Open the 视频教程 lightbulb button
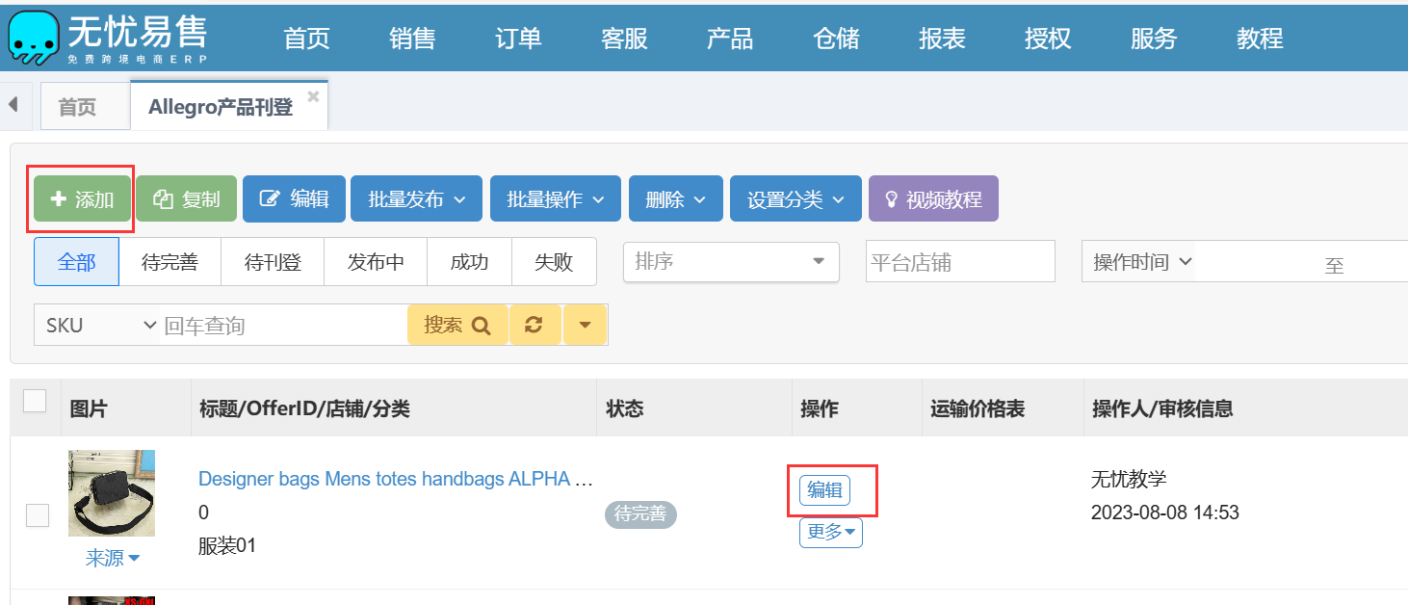The width and height of the screenshot is (1408, 605). (x=932, y=199)
